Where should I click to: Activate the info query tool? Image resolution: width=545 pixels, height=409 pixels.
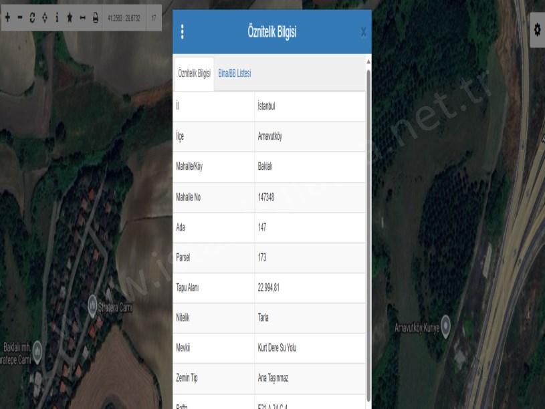pos(57,17)
